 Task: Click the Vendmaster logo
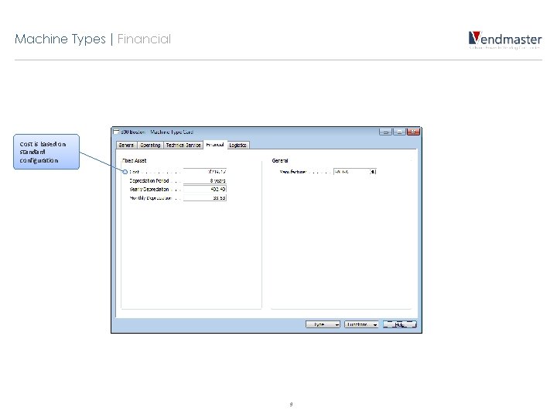tap(504, 39)
